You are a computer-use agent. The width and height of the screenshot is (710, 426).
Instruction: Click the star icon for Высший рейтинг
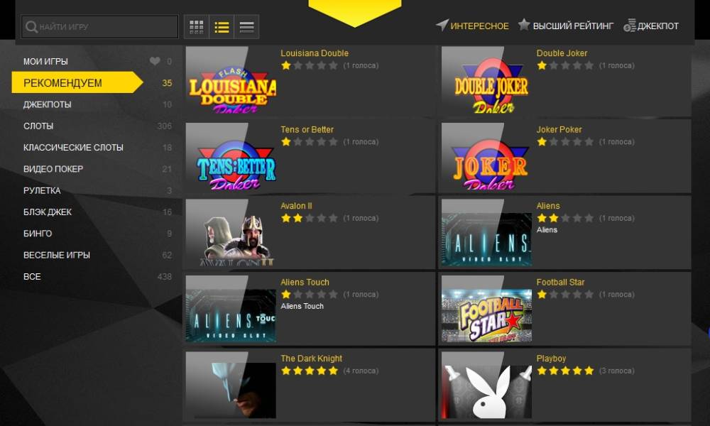524,24
